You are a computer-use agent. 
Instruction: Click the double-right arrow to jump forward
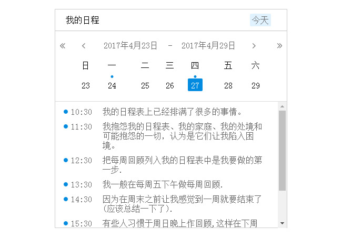(x=279, y=46)
